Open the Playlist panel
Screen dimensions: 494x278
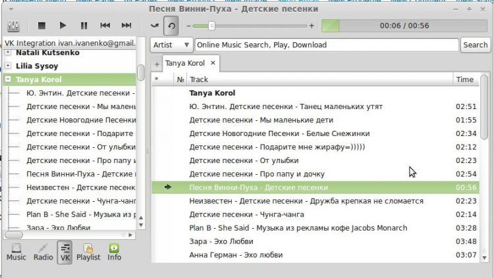click(x=88, y=252)
